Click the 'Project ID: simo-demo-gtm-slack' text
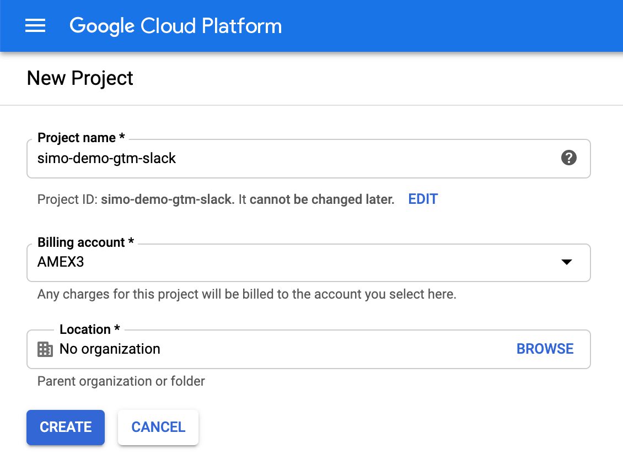623x476 pixels. (x=135, y=199)
